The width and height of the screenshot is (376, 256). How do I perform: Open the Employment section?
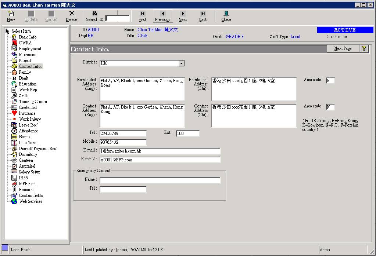click(30, 48)
